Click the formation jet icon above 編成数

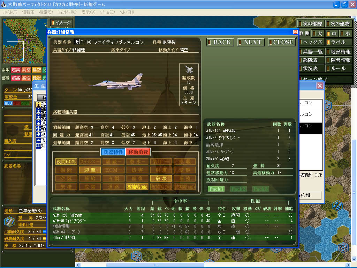click(189, 69)
